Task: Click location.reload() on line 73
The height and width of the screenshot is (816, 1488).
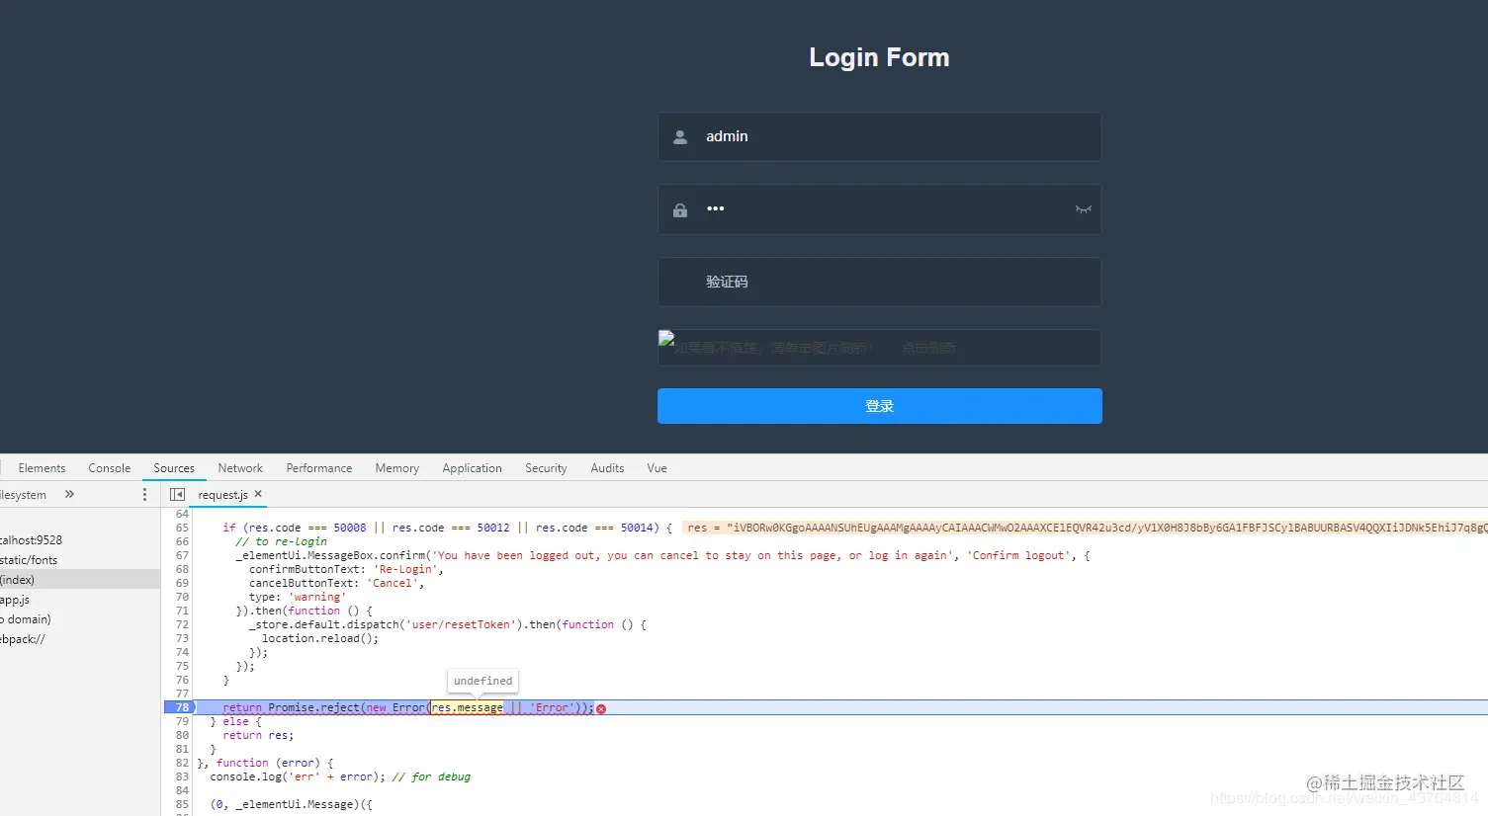Action: 320,638
